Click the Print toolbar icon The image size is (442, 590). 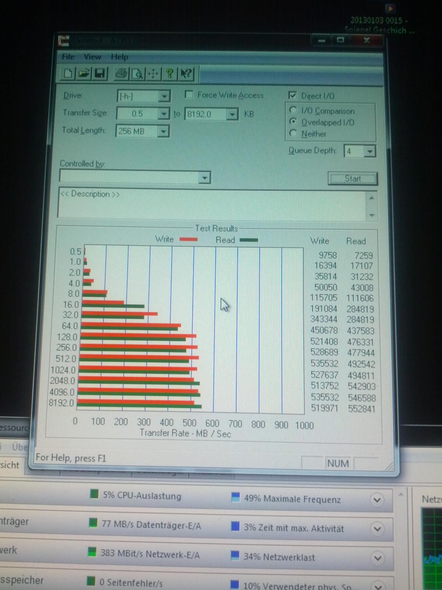tap(122, 73)
